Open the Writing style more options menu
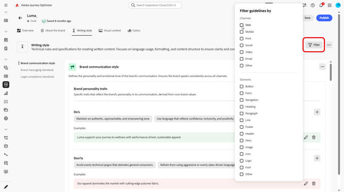 click(329, 45)
